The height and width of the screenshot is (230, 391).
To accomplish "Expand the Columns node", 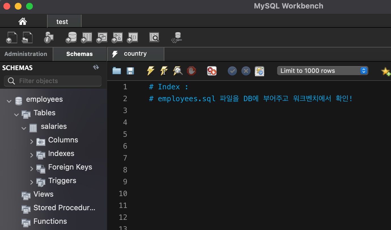I will coord(32,141).
